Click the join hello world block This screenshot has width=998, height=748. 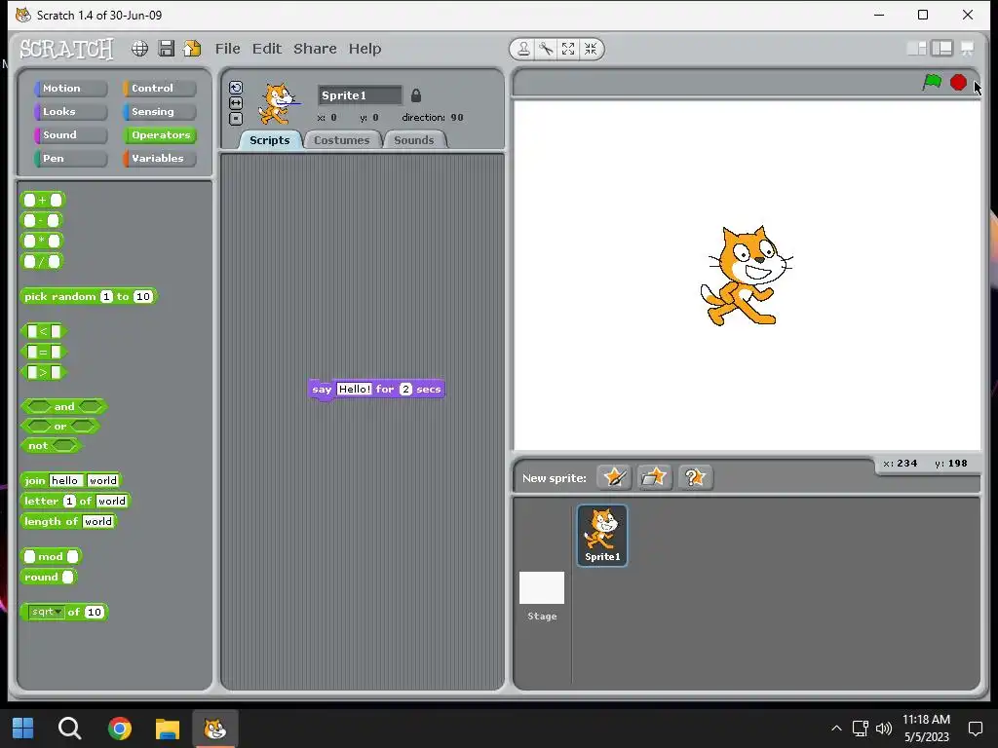[70, 481]
